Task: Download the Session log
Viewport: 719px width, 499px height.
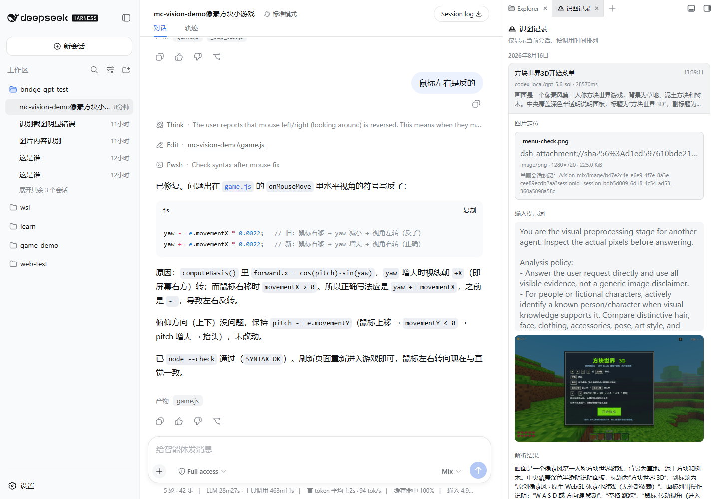Action: 461,14
